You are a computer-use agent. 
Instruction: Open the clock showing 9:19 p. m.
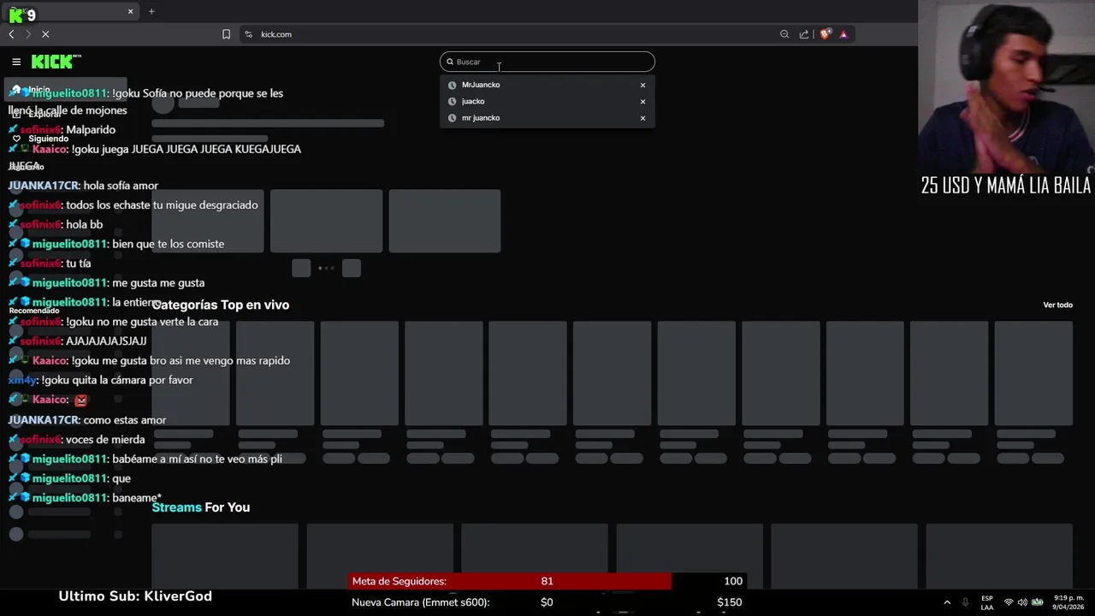coord(1068,602)
